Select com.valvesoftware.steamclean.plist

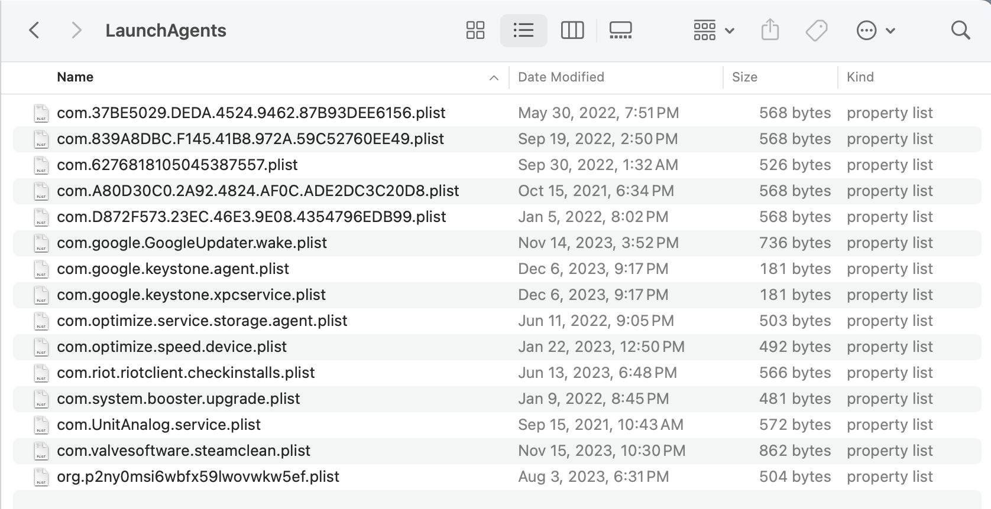183,451
